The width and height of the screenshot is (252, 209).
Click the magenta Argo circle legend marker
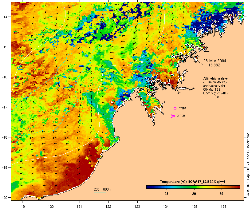[x=175, y=108]
